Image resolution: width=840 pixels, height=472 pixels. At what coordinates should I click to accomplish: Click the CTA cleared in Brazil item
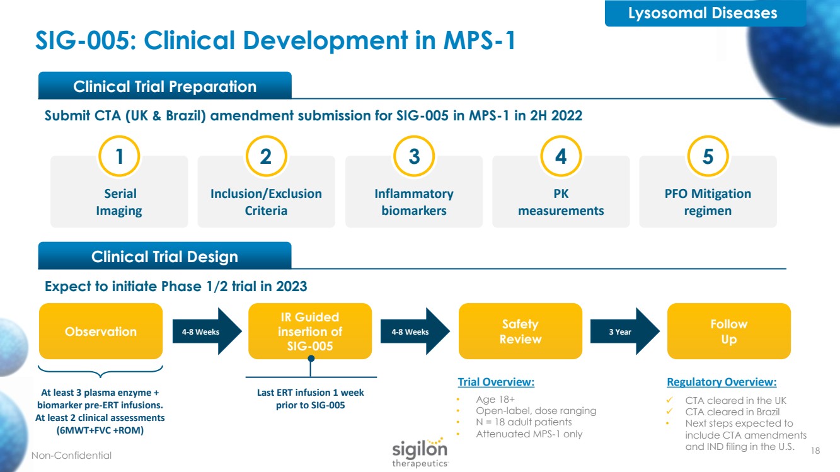tap(732, 412)
